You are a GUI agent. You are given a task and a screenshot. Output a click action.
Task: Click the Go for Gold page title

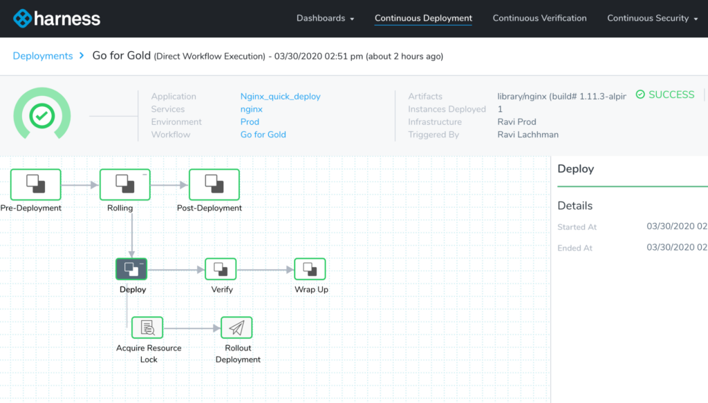tap(122, 55)
